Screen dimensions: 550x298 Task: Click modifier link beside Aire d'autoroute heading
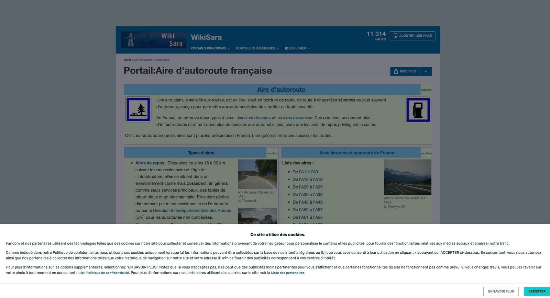(426, 90)
